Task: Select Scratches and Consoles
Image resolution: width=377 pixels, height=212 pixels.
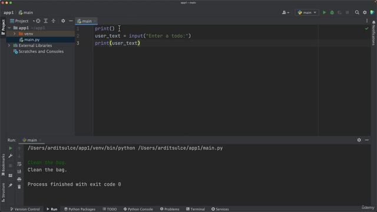Action: [41, 51]
